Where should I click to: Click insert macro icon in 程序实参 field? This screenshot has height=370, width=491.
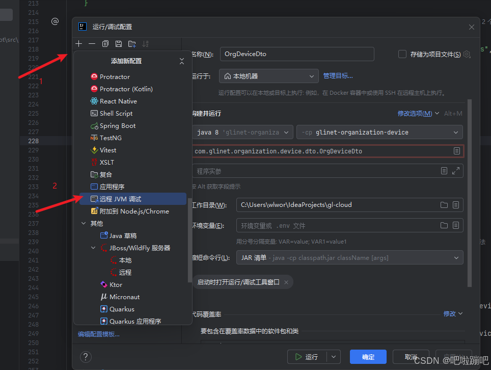444,171
